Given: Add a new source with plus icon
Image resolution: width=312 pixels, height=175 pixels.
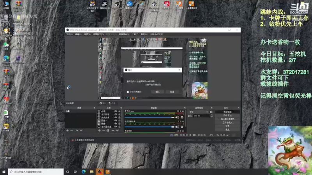Looking at the screenshot, I should click(x=99, y=131).
